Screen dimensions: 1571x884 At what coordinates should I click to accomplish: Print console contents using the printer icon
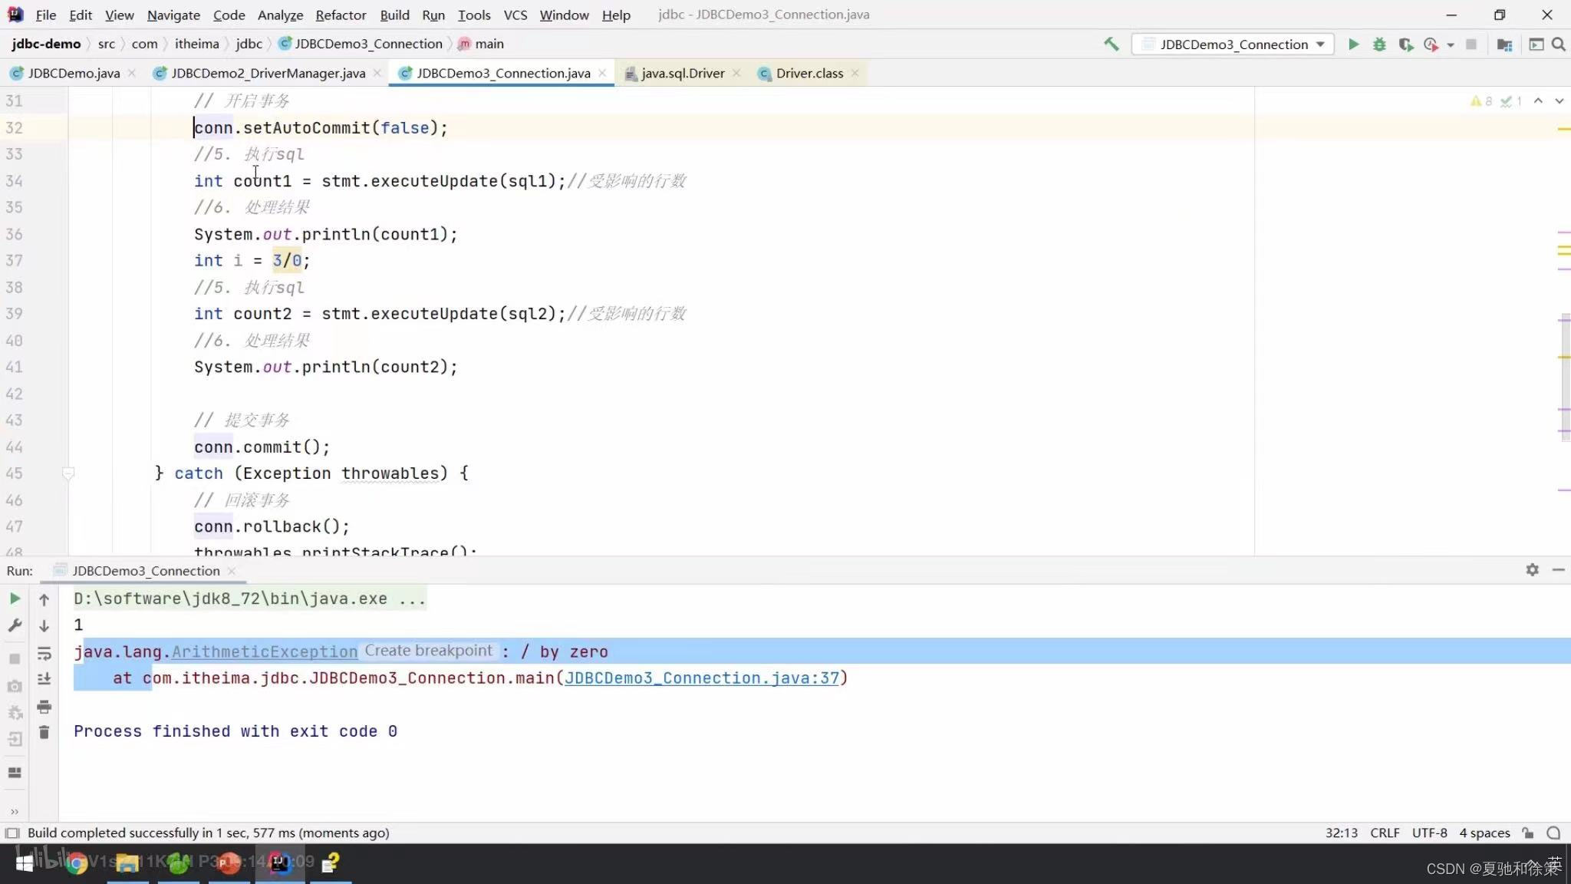44,707
